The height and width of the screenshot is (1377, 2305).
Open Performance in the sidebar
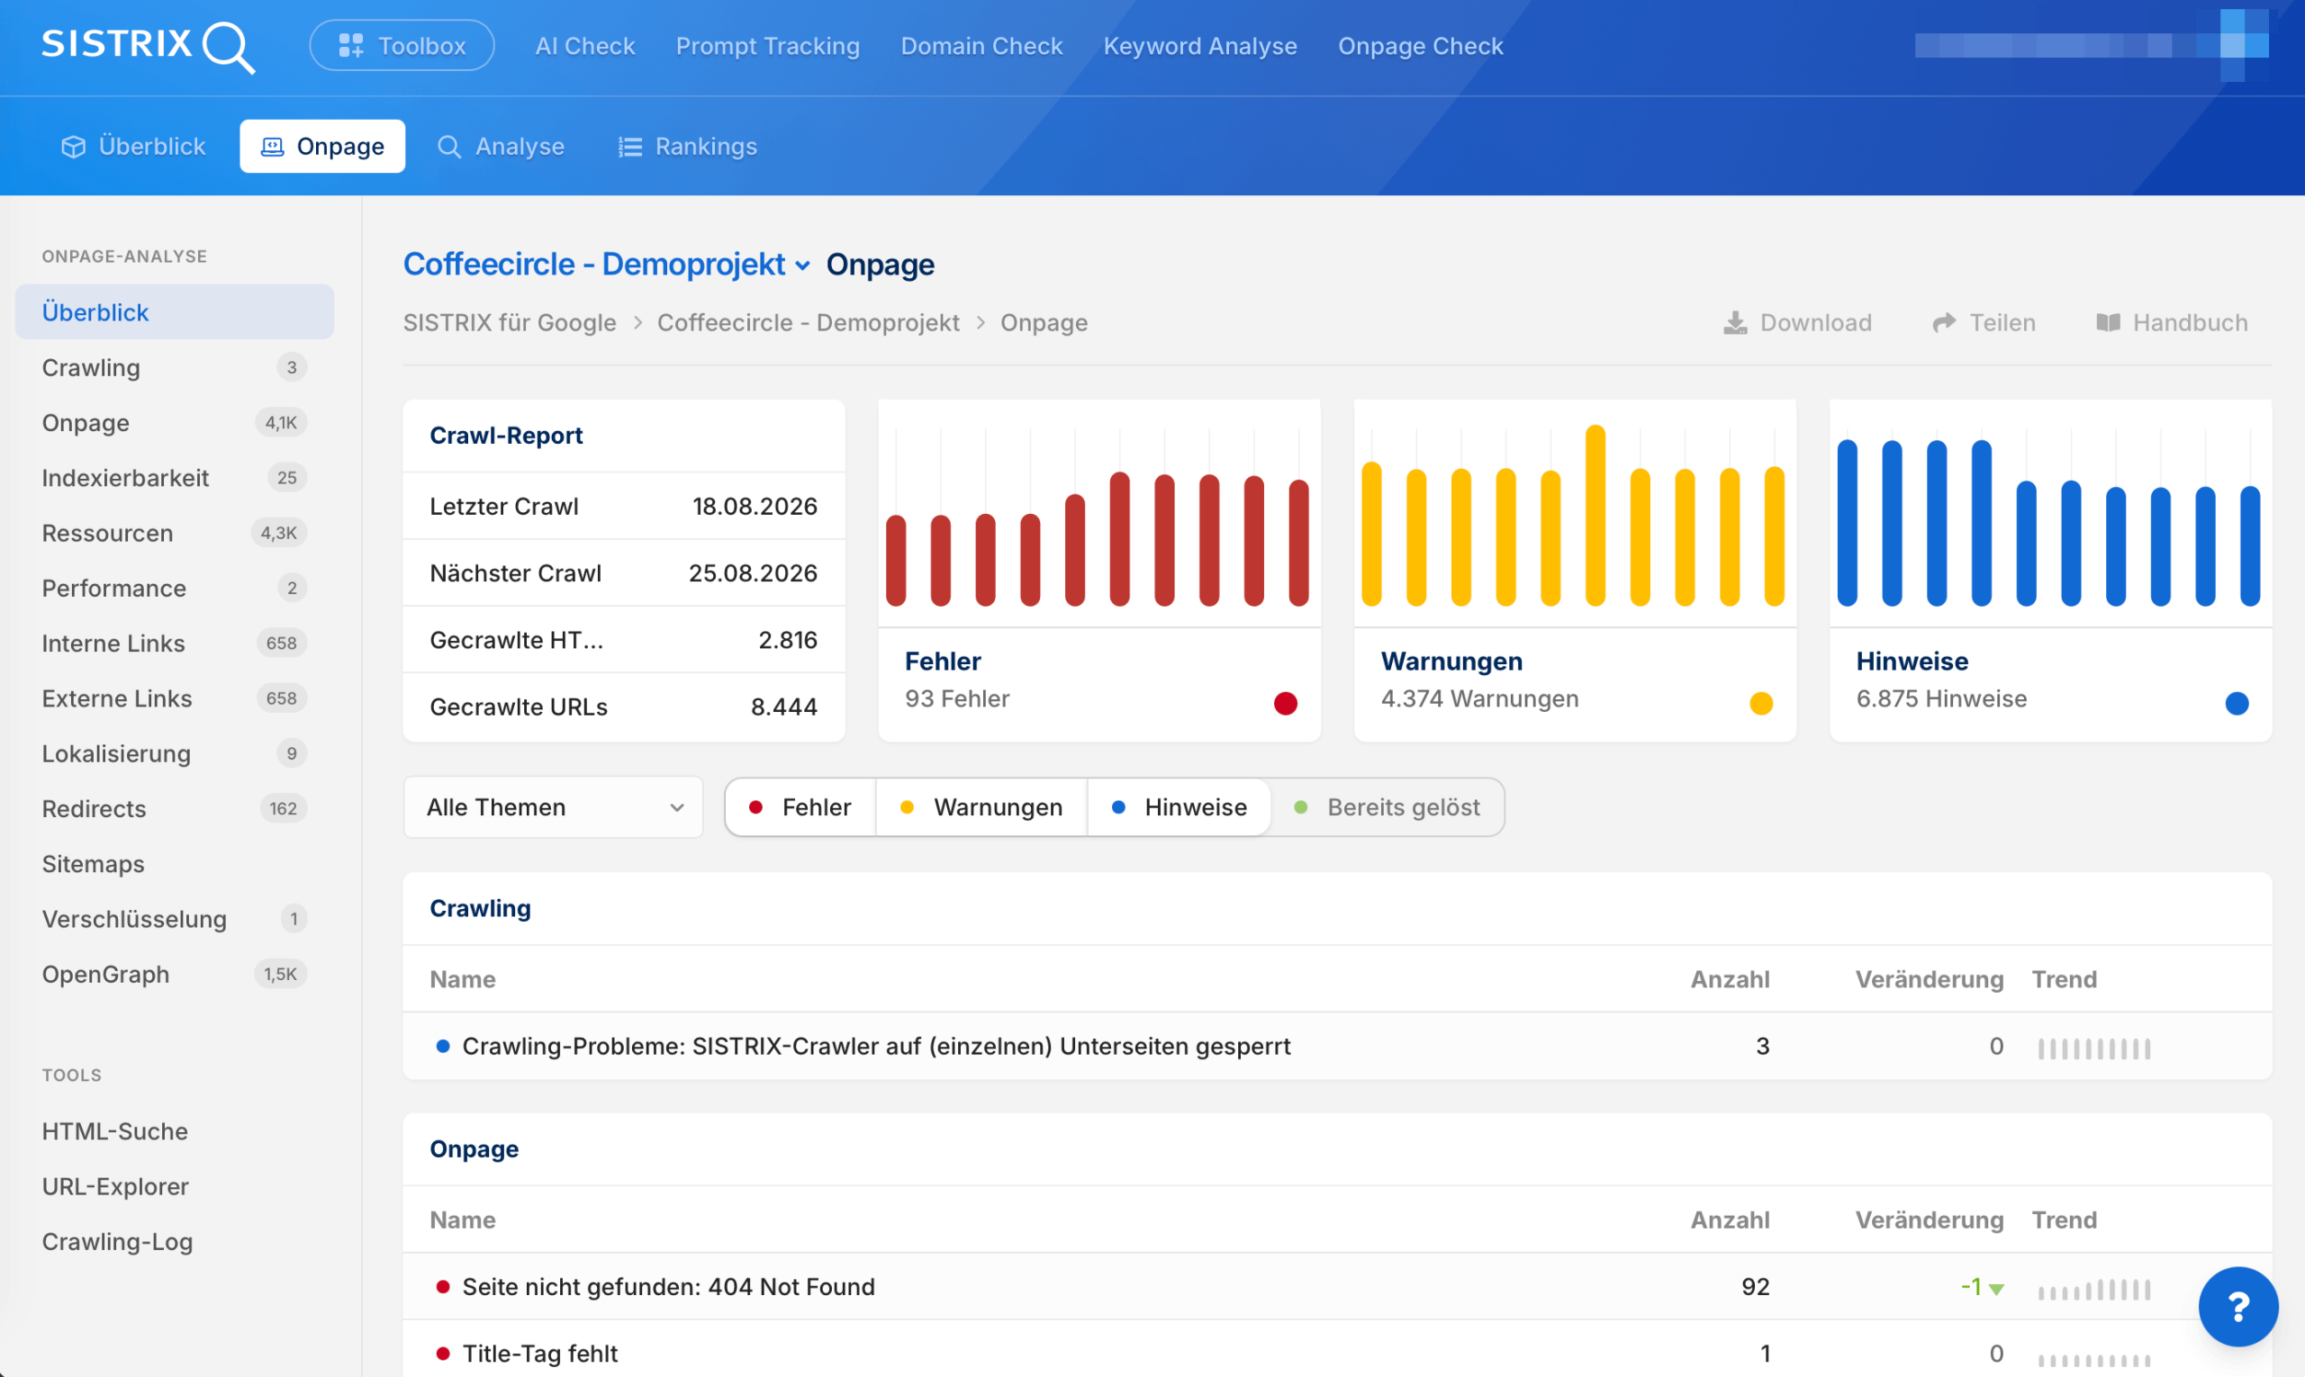(175, 589)
